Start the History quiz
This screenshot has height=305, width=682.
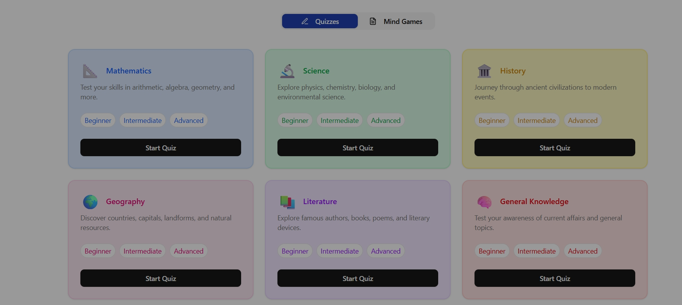point(555,148)
